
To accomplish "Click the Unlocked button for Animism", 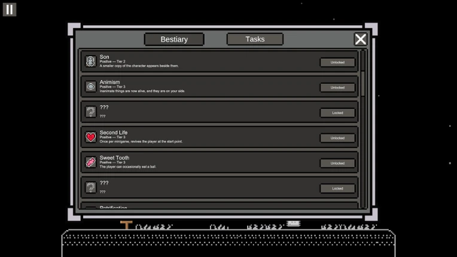I will (x=337, y=88).
